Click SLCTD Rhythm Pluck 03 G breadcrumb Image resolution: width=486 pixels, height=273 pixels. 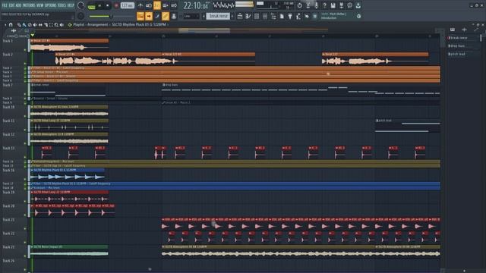(x=139, y=24)
